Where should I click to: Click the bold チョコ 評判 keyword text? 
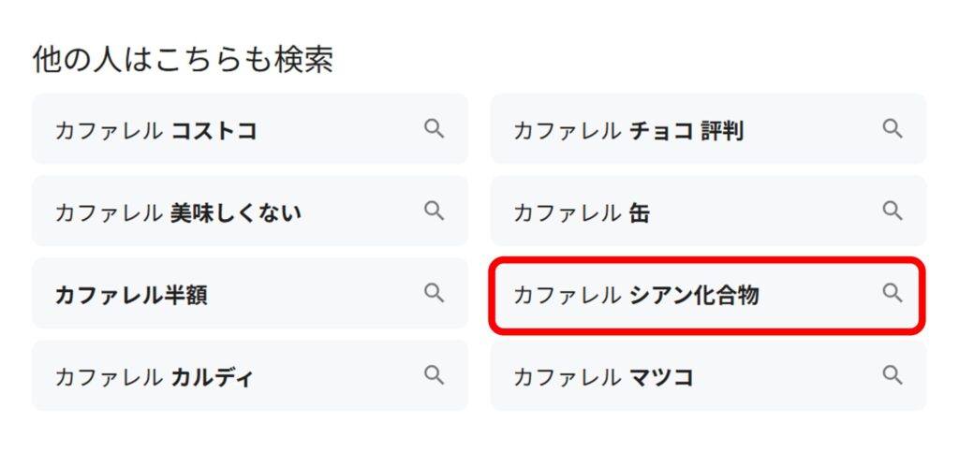tap(686, 130)
